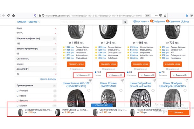
Task: Remove the 195 profile width filter
Action: pyautogui.click(x=56, y=44)
